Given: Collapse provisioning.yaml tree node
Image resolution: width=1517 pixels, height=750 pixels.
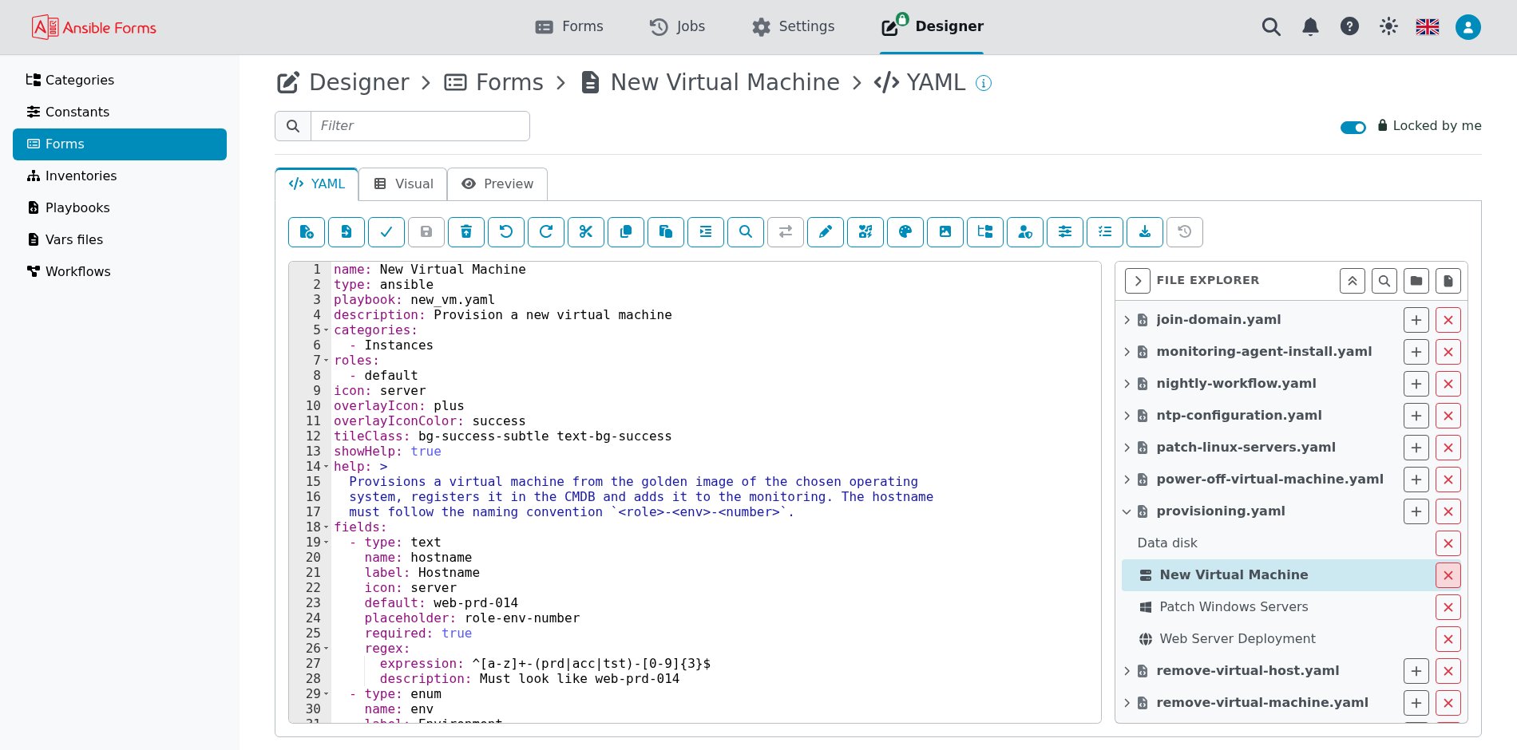Looking at the screenshot, I should (1127, 511).
